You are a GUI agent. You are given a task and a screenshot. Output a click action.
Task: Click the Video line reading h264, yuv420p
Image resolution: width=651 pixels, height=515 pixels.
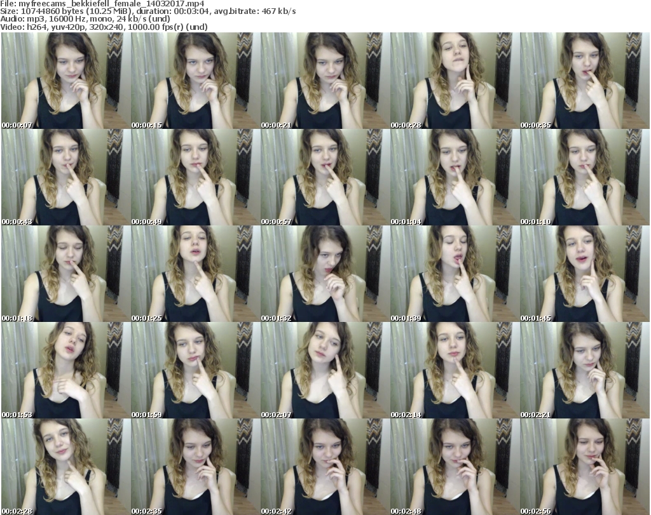104,27
